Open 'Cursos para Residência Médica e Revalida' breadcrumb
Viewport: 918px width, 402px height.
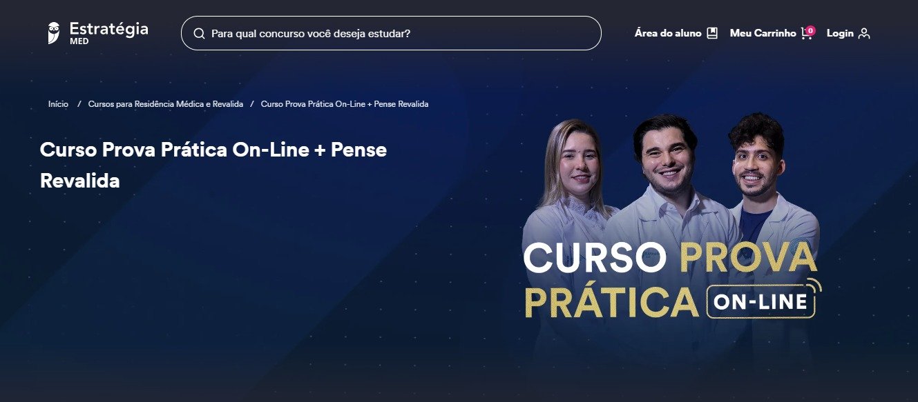[x=166, y=103]
